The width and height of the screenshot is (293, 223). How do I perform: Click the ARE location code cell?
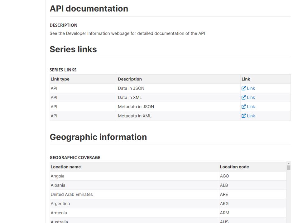pos(224,194)
